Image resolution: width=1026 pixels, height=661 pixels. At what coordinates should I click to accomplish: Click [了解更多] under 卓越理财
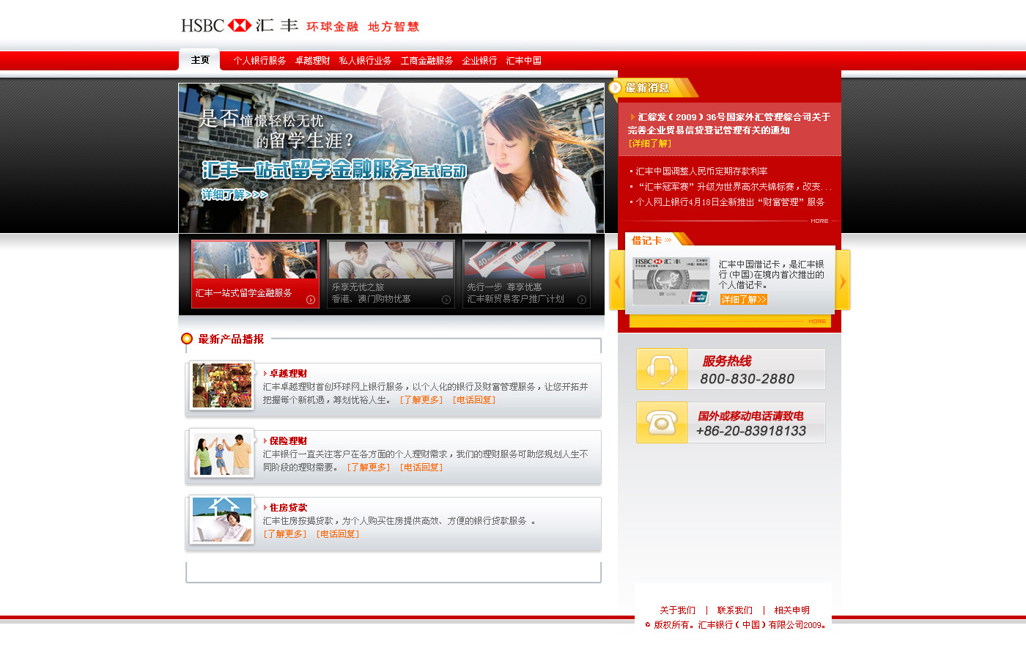[421, 400]
